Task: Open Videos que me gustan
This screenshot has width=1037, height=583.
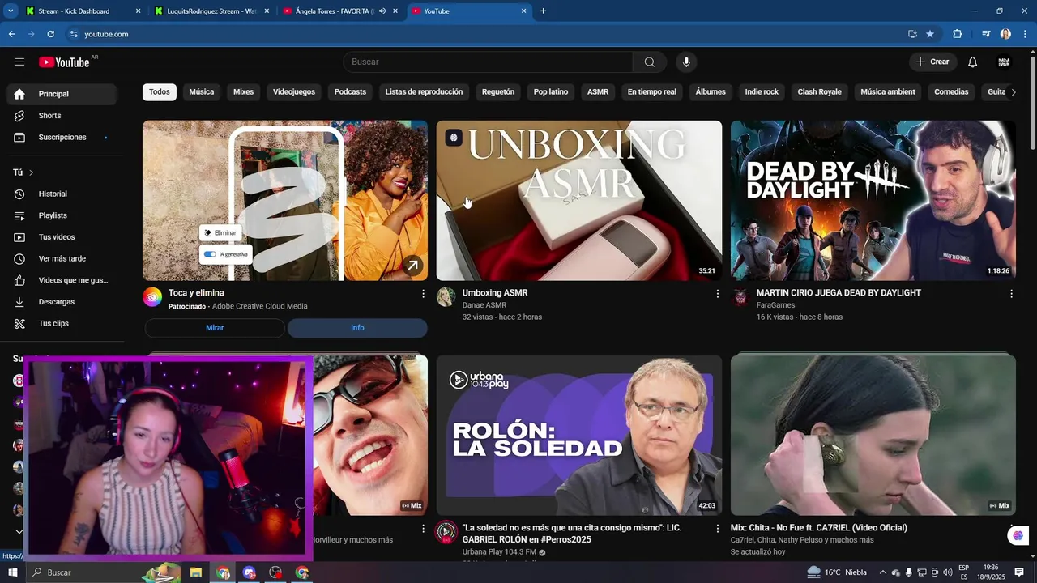Action: point(62,280)
